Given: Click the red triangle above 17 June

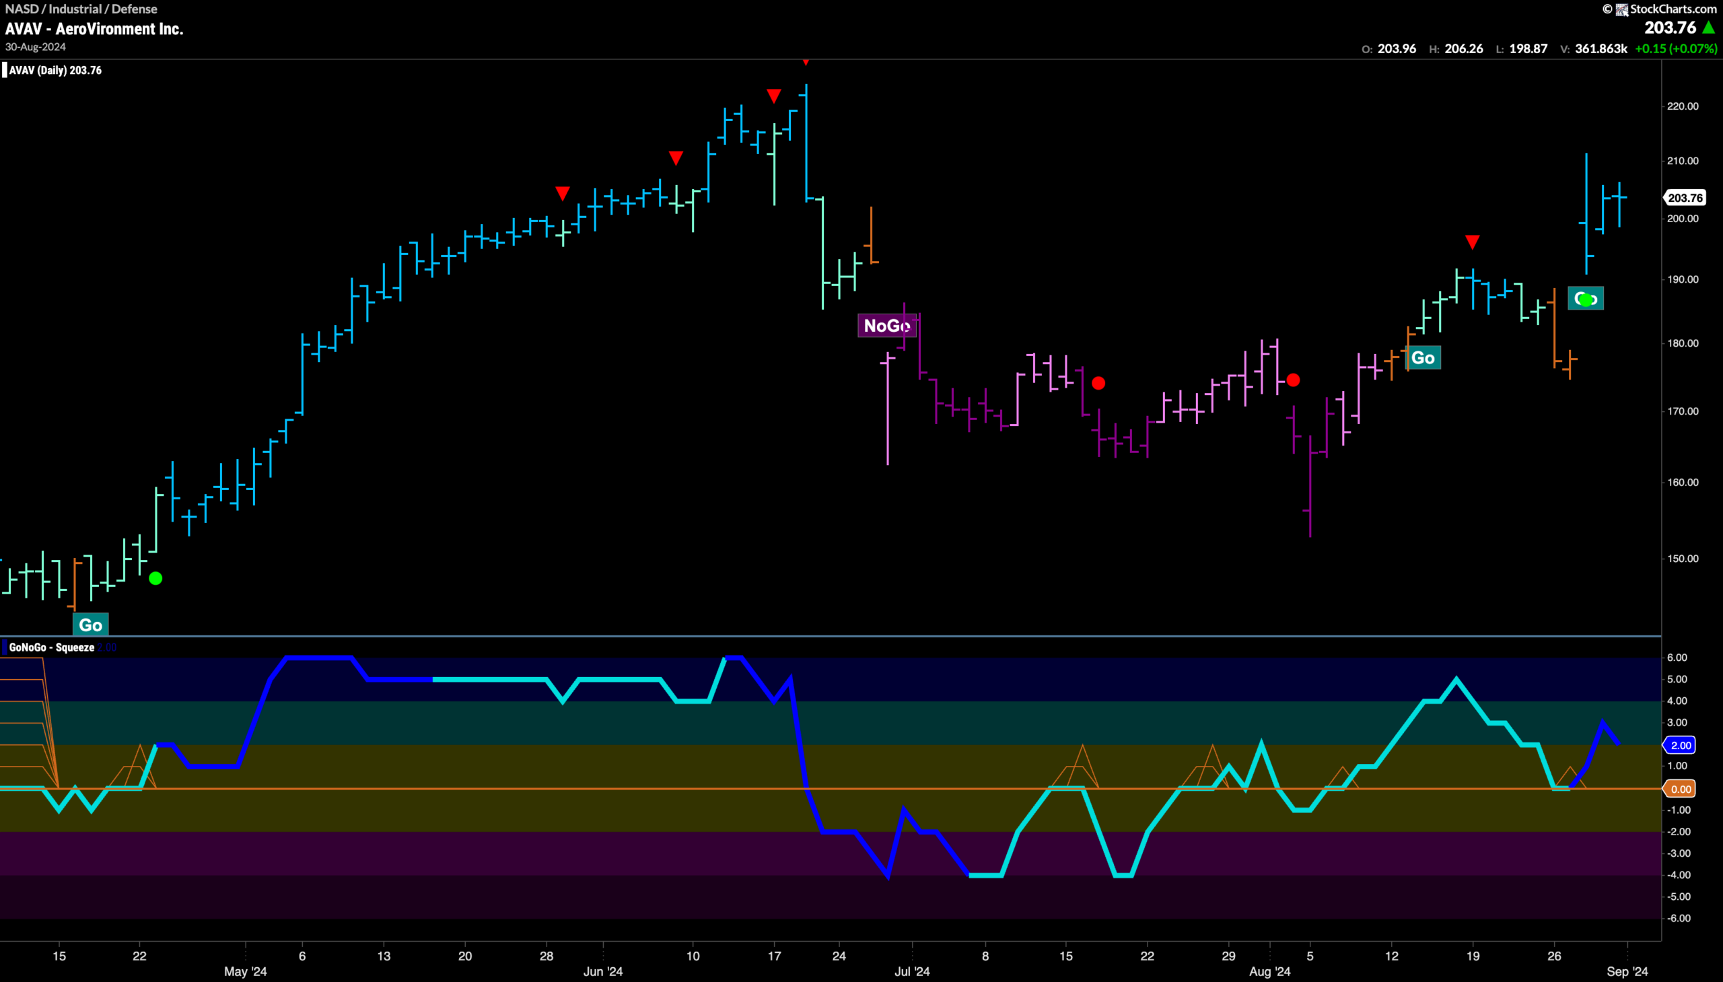Looking at the screenshot, I should [773, 96].
